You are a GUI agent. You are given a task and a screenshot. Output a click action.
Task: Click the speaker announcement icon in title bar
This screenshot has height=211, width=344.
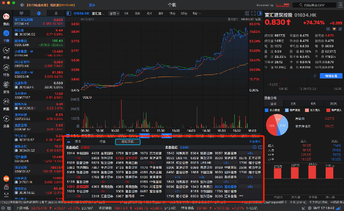[22, 5]
